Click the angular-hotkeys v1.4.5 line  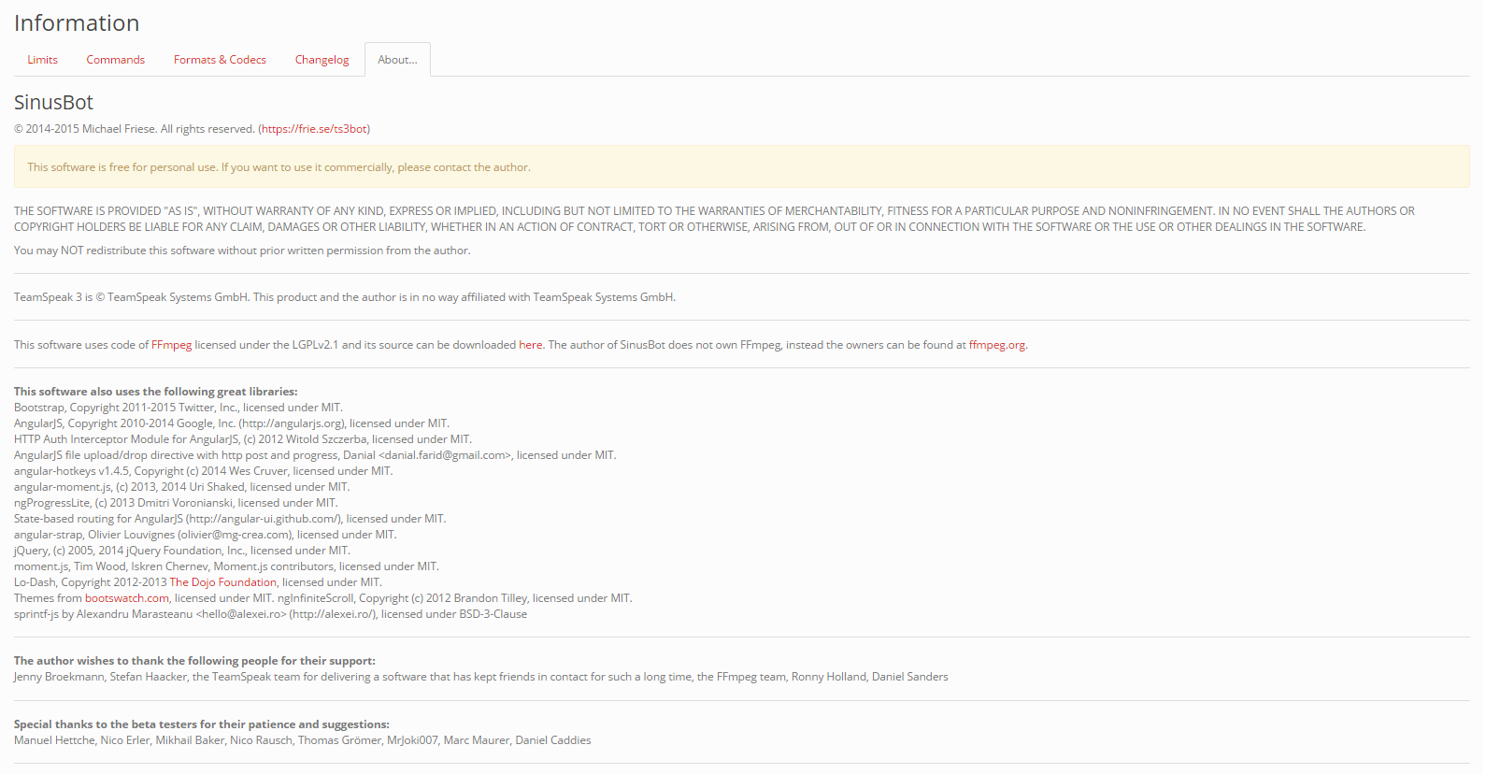point(204,471)
